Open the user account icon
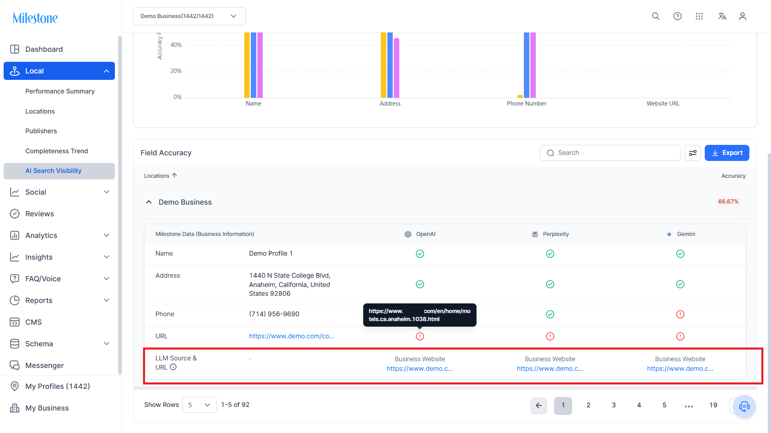 click(x=742, y=16)
